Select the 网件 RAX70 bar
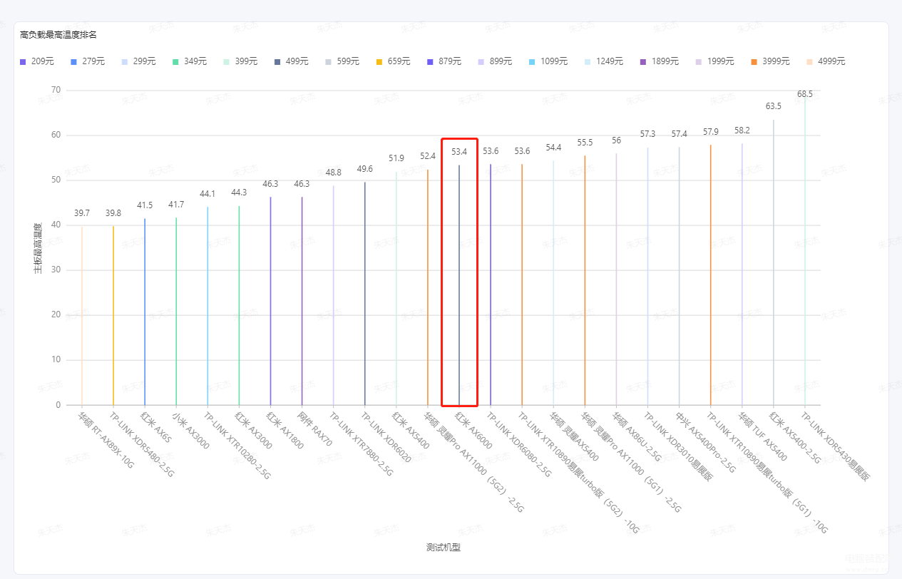 point(302,301)
